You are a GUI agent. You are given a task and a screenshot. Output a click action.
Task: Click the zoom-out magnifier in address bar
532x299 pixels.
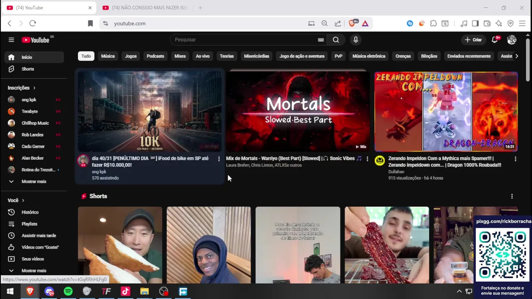point(325,24)
